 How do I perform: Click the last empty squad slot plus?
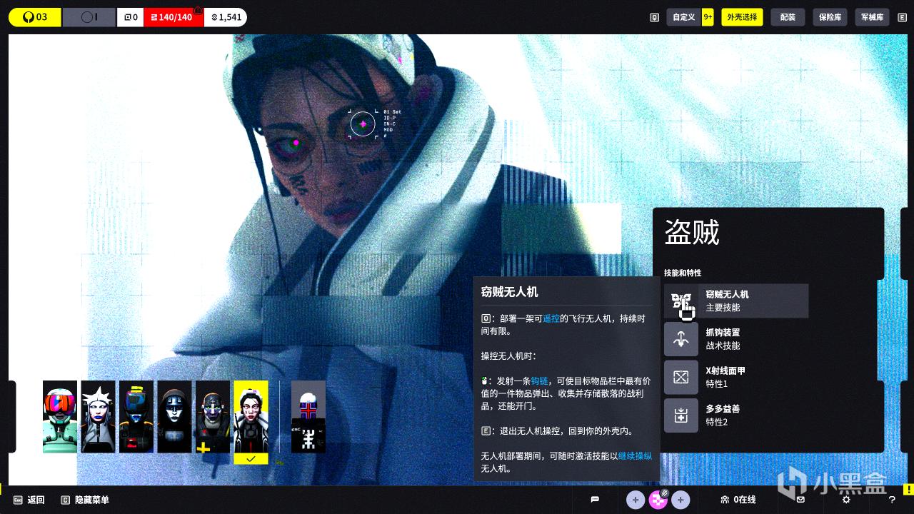pyautogui.click(x=681, y=500)
